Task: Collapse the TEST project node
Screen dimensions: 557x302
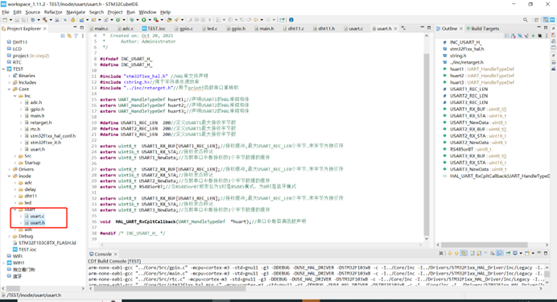Action: pyautogui.click(x=4, y=69)
